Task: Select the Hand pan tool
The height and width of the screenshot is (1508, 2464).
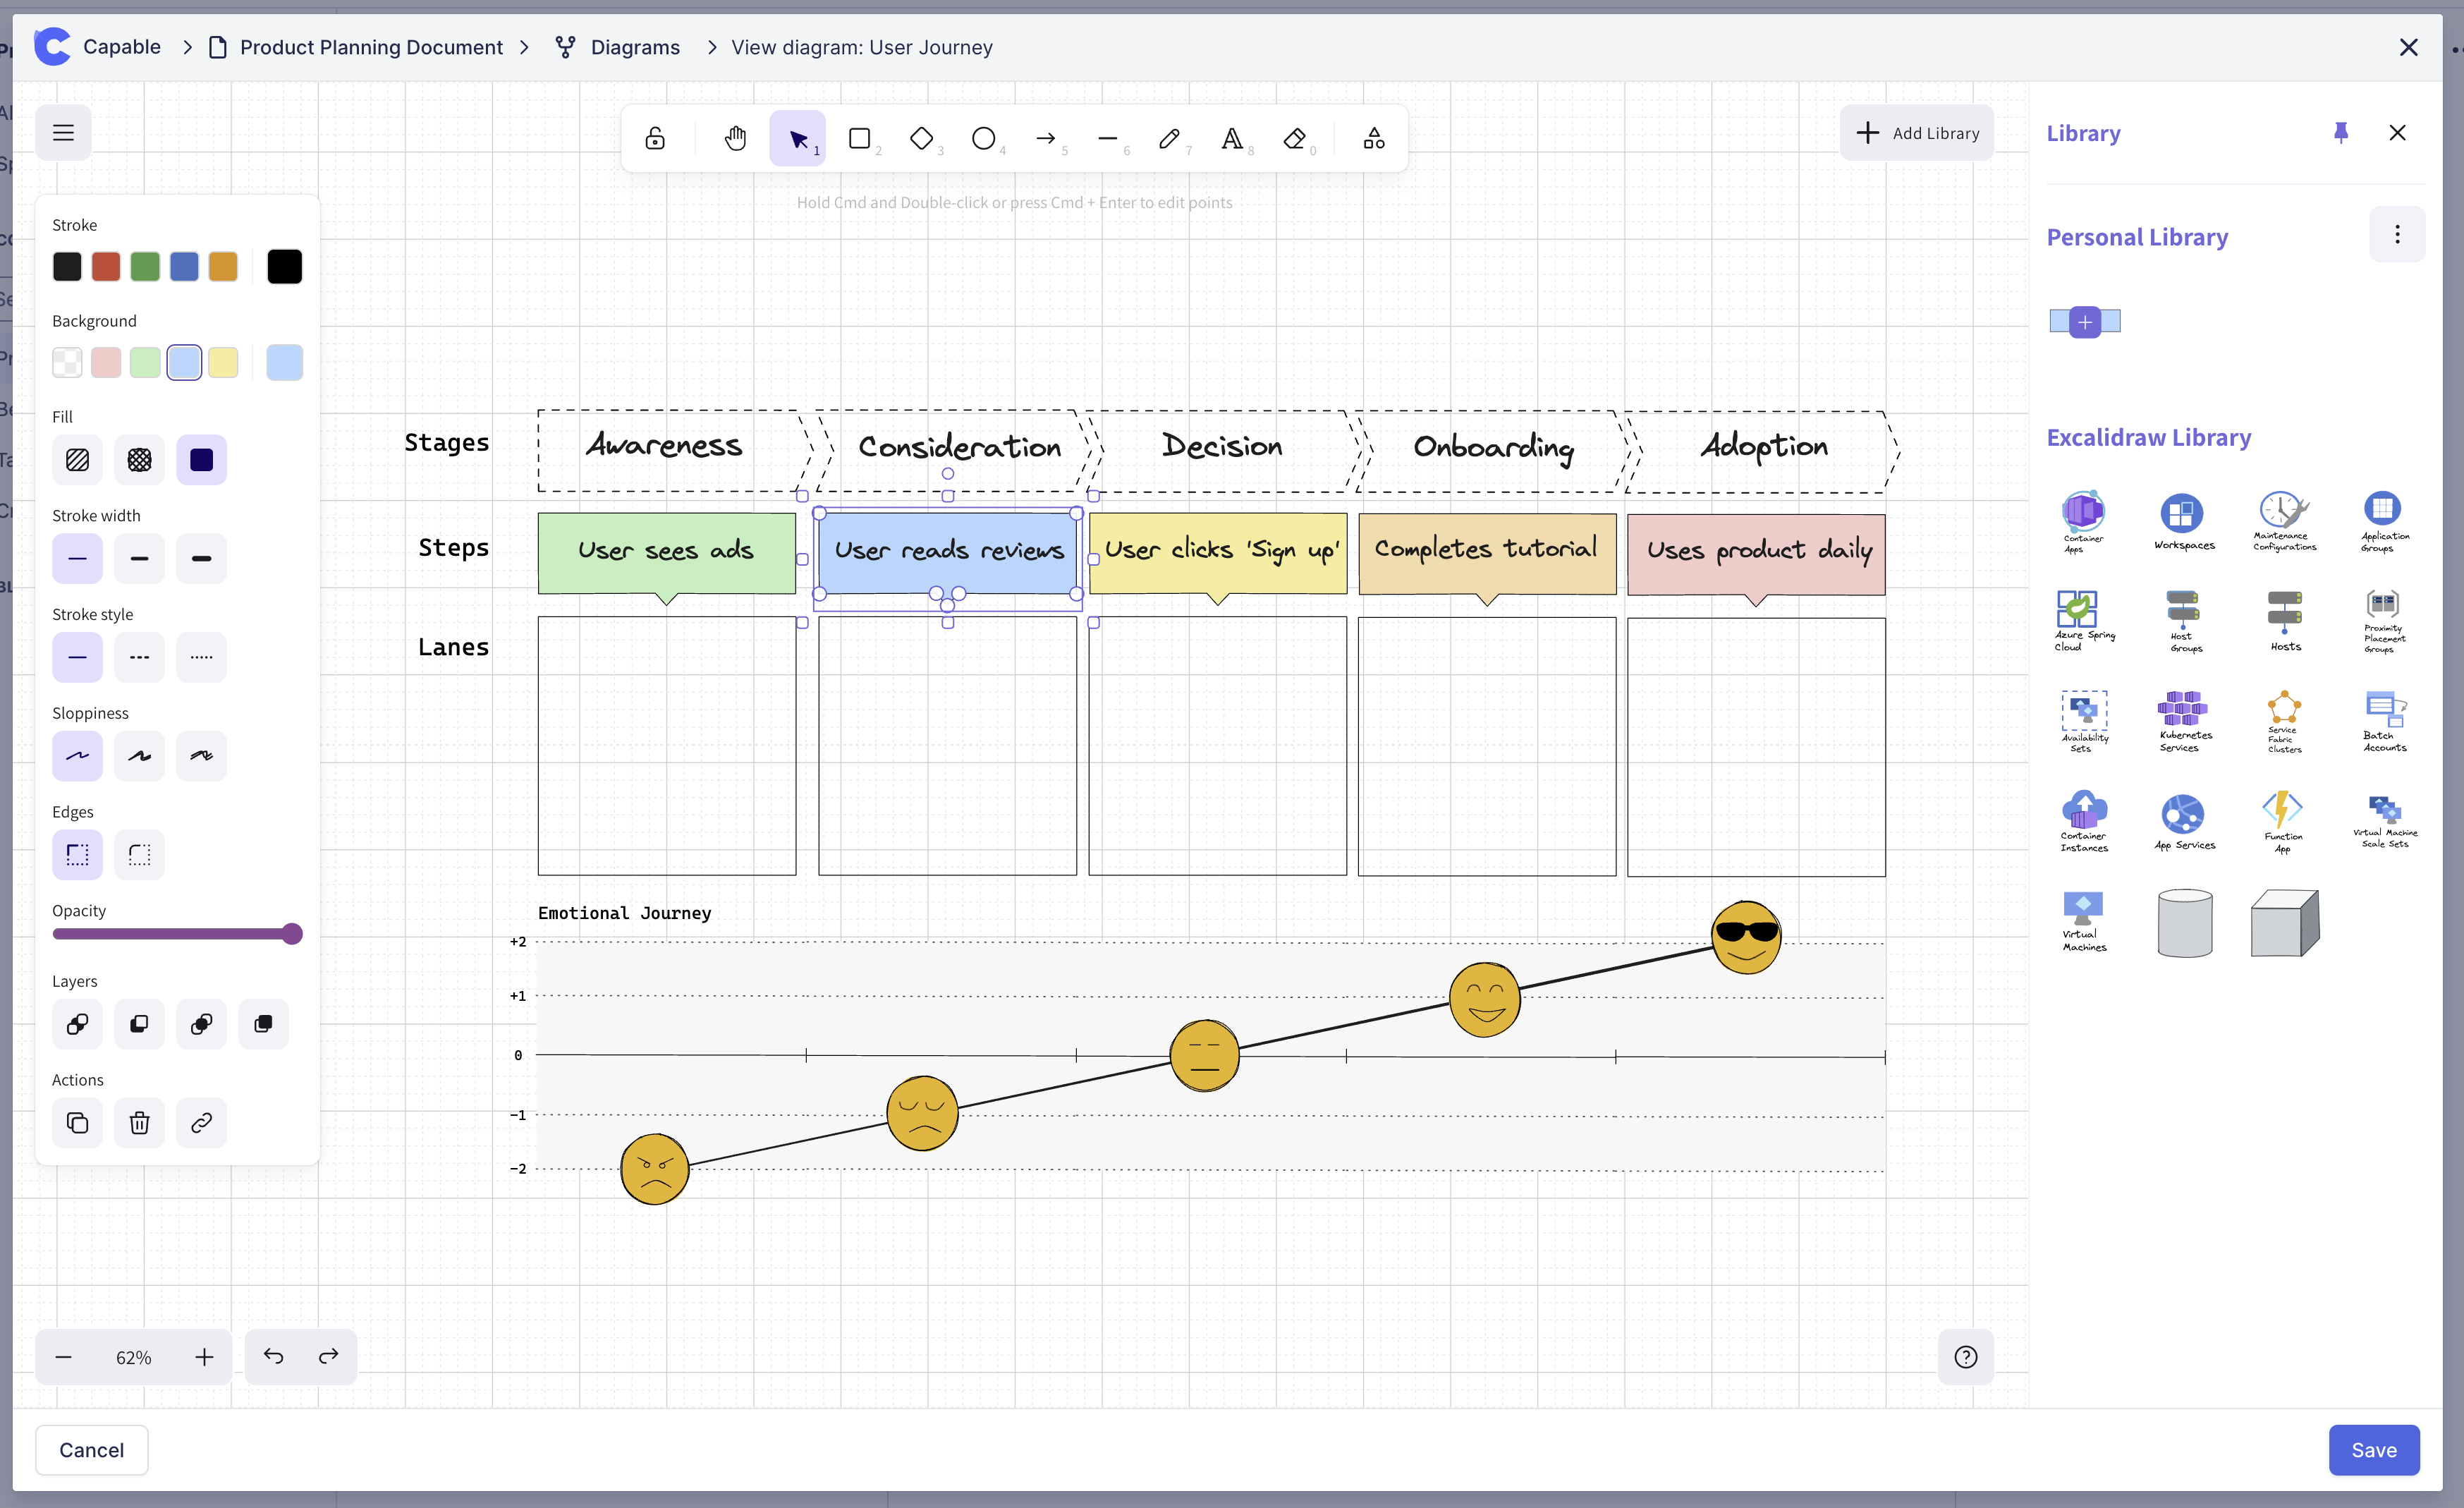Action: click(x=736, y=138)
